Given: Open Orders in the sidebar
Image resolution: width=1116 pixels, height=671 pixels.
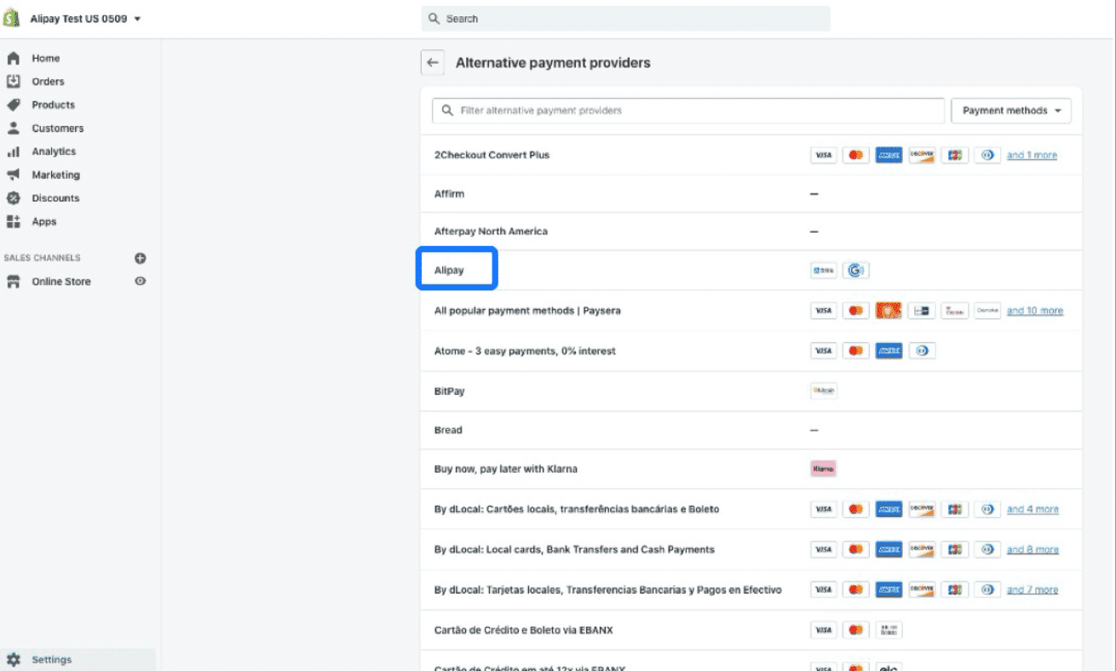Looking at the screenshot, I should (48, 82).
